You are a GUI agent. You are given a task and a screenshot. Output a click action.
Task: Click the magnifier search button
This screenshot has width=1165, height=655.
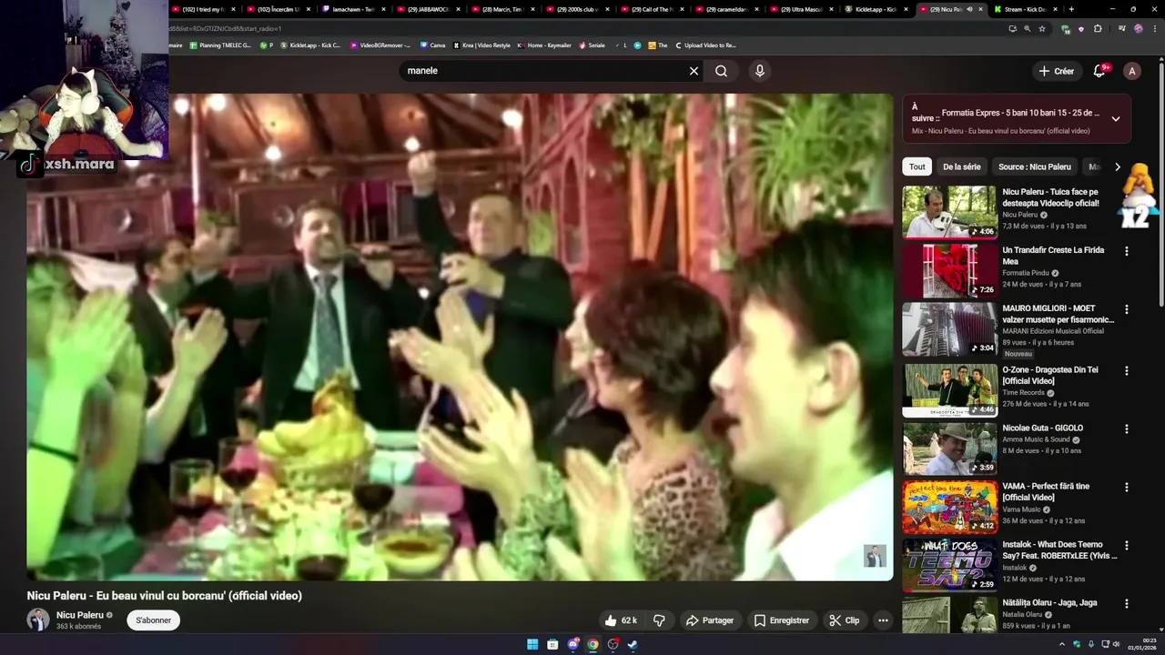(x=721, y=71)
